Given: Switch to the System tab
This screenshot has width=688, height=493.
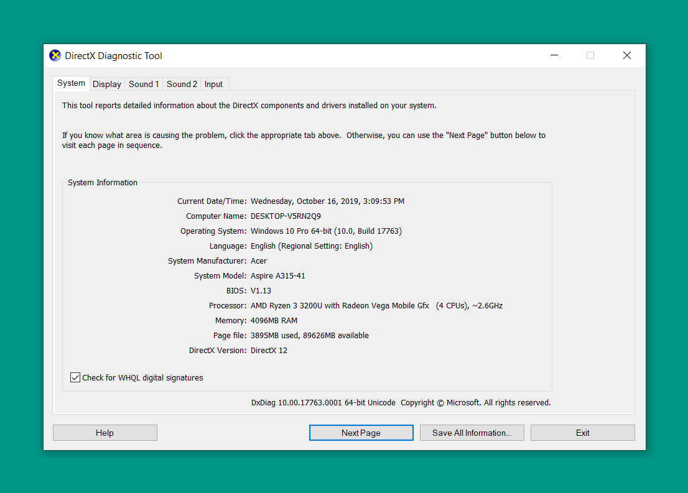Looking at the screenshot, I should (x=71, y=83).
